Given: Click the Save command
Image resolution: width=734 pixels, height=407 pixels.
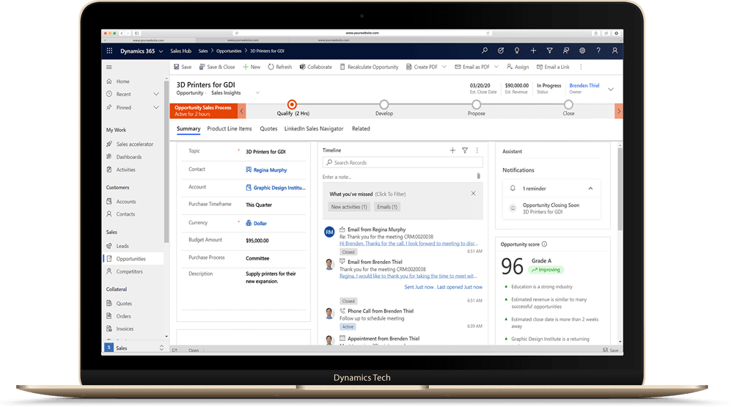Looking at the screenshot, I should (x=183, y=67).
